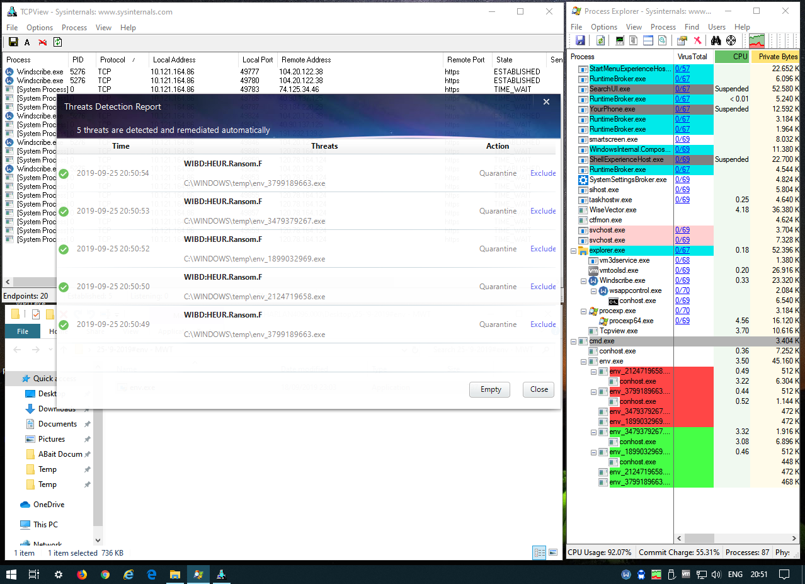Image resolution: width=805 pixels, height=584 pixels.
Task: Open the notification center icon
Action: (x=784, y=575)
